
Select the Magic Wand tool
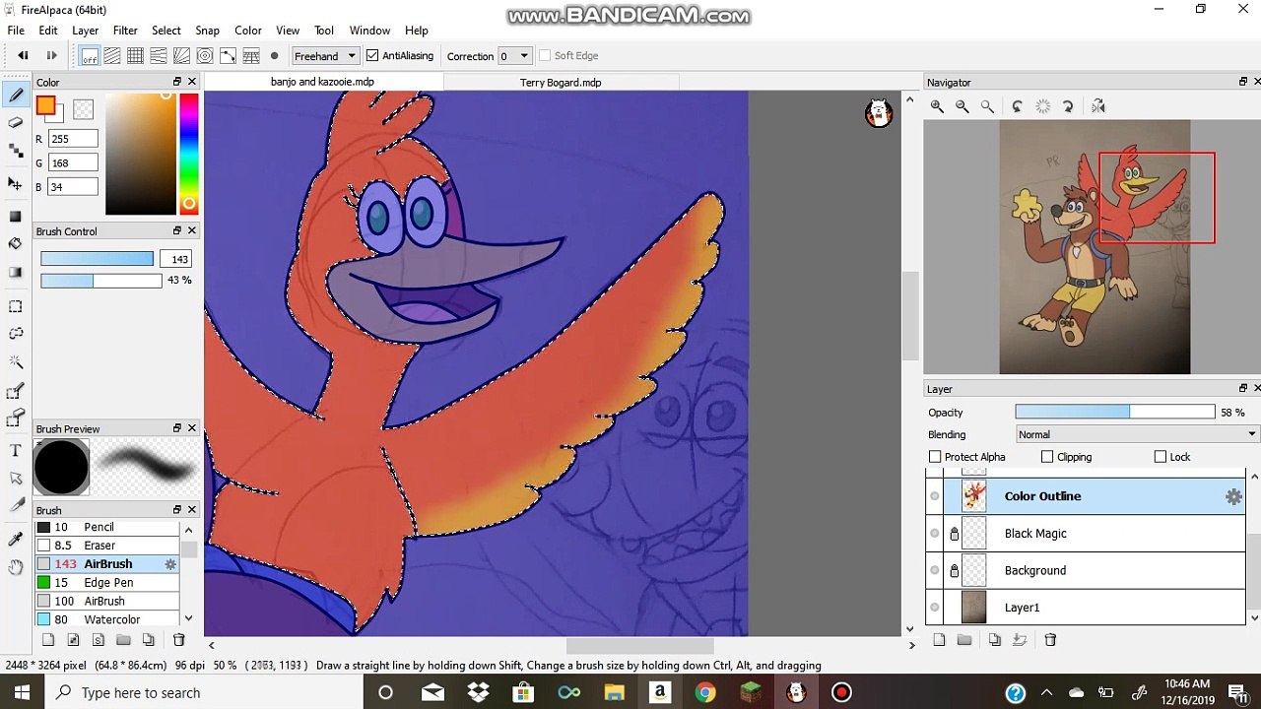tap(16, 362)
